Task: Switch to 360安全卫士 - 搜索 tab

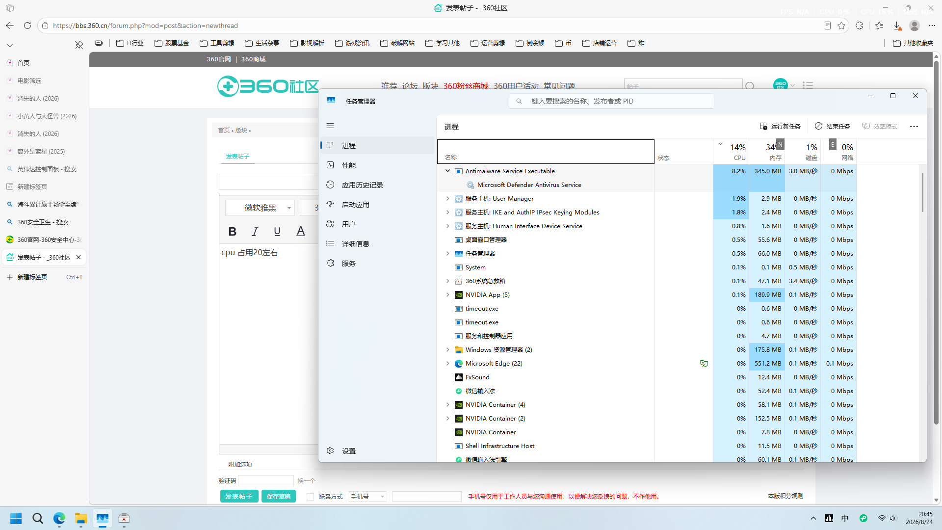Action: click(x=44, y=222)
